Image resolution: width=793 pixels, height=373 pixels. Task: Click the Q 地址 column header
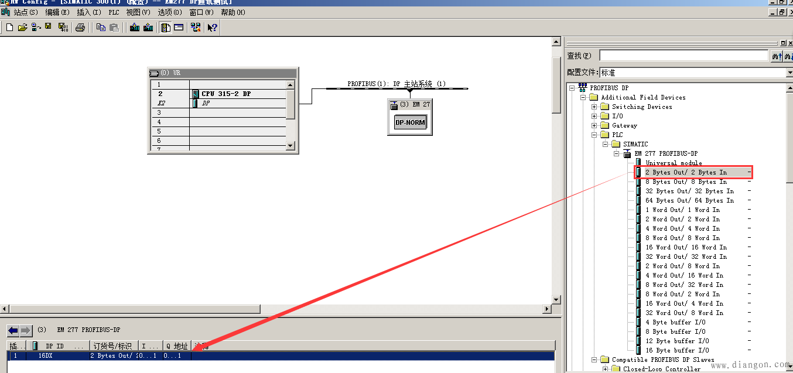point(176,346)
